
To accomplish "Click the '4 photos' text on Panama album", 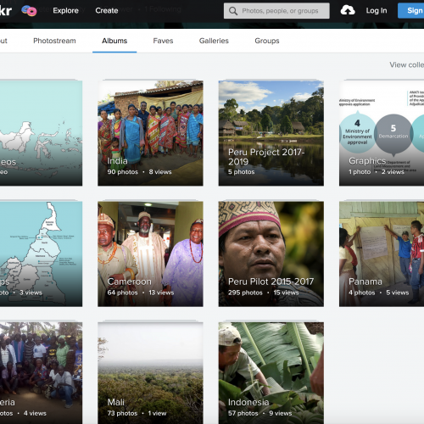I will [362, 293].
